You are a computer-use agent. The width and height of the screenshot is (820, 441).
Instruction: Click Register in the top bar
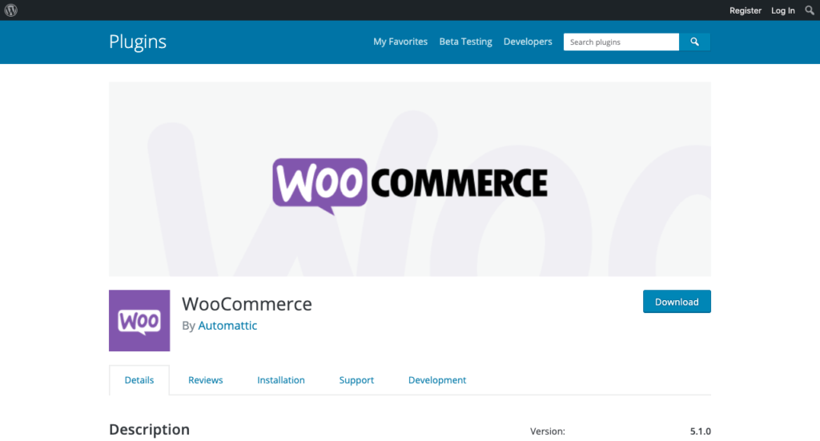(x=746, y=10)
